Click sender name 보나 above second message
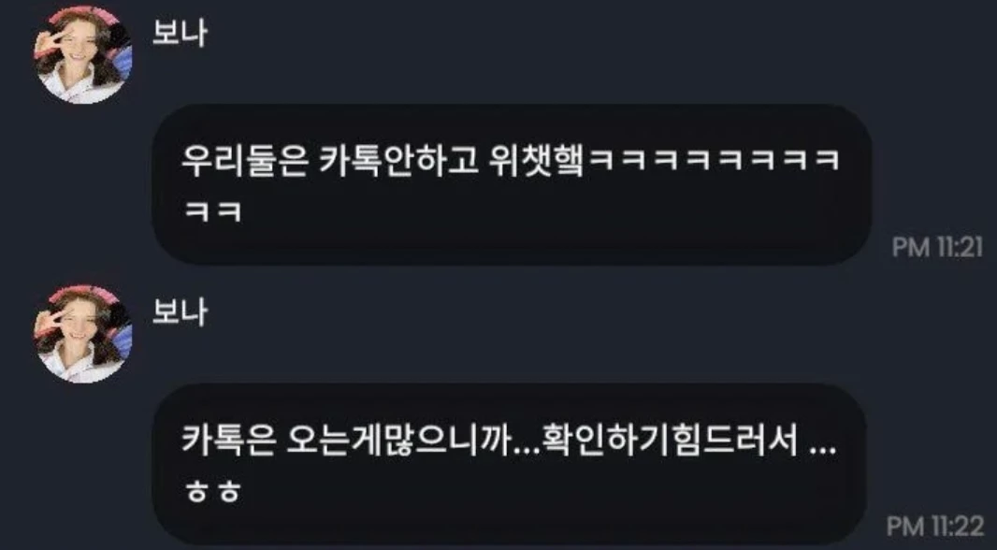This screenshot has width=997, height=550. [x=180, y=312]
